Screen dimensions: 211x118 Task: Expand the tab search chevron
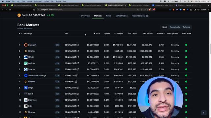pos(209,5)
